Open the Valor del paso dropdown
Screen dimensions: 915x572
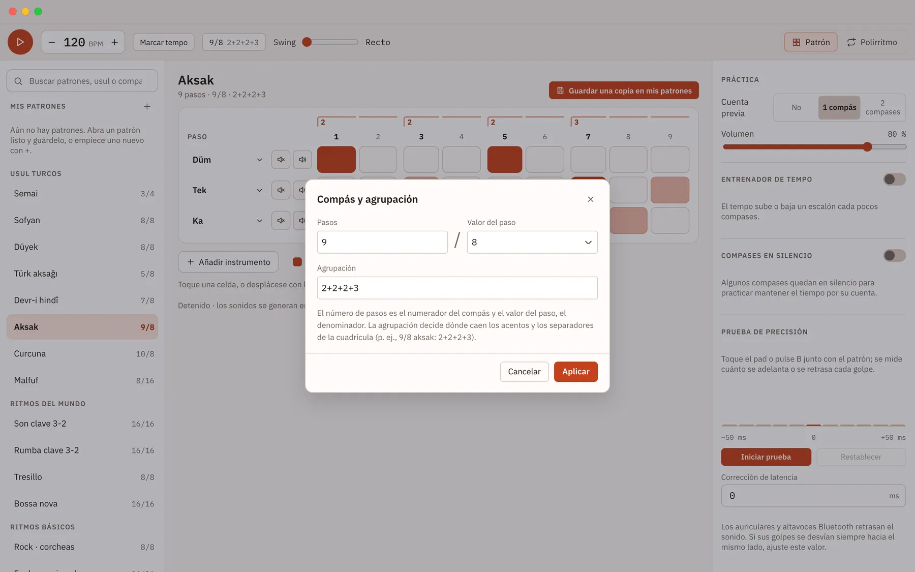click(x=532, y=243)
